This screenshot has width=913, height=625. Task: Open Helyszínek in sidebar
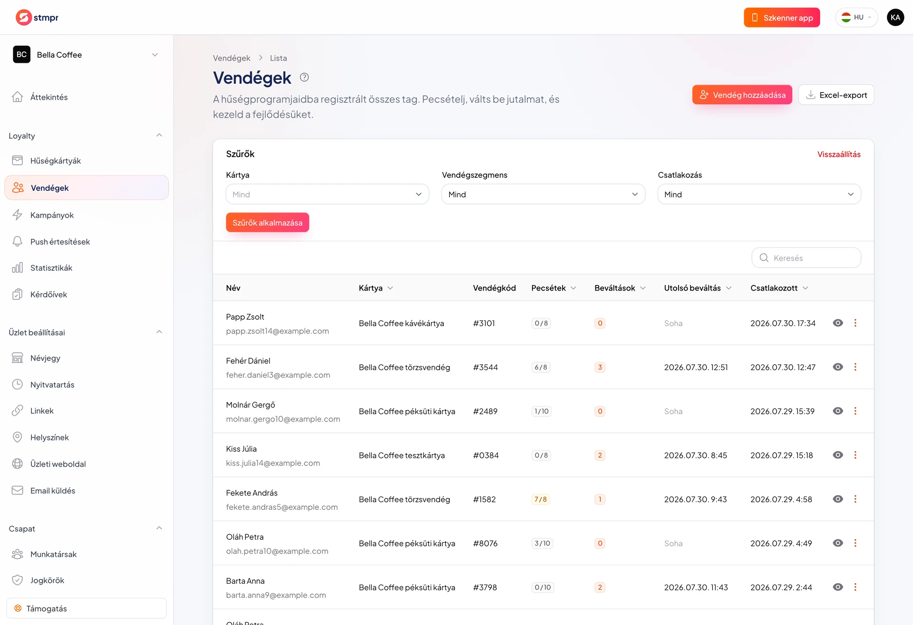87,437
